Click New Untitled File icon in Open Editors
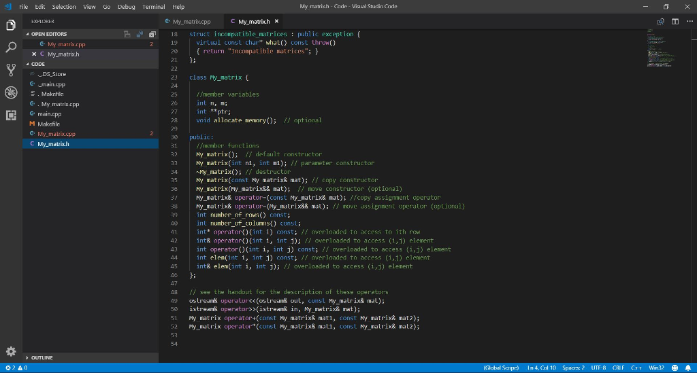The height and width of the screenshot is (373, 697). point(127,34)
